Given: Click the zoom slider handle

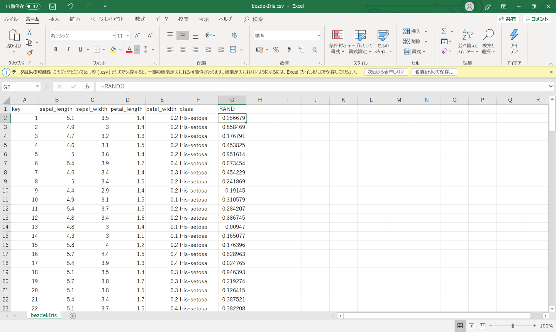Looking at the screenshot, I should [x=513, y=326].
